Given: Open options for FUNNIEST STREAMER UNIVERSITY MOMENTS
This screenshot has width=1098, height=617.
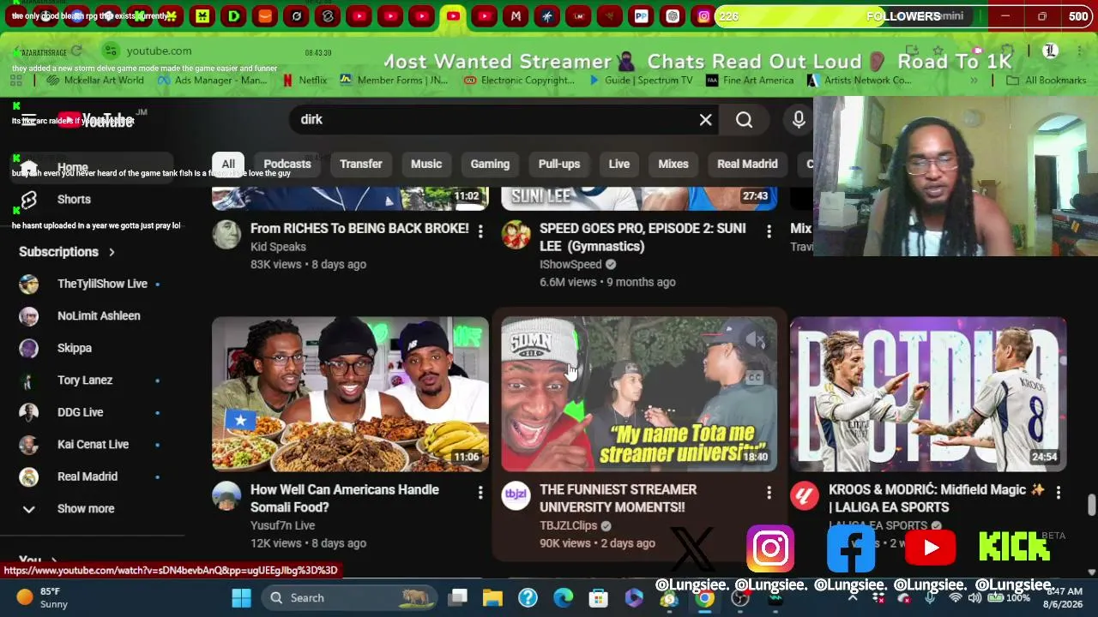Looking at the screenshot, I should point(769,492).
